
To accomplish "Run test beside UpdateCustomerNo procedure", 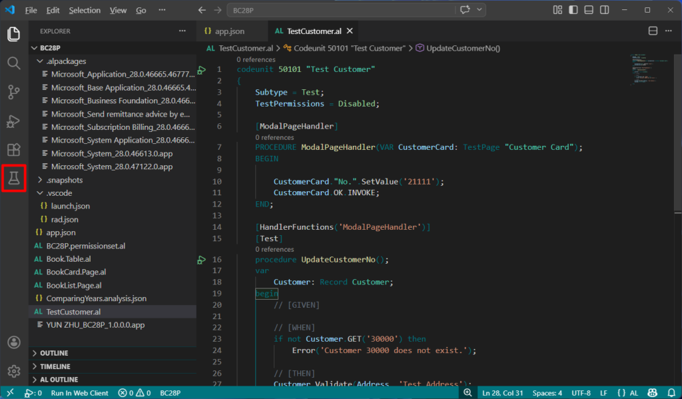I will [202, 259].
